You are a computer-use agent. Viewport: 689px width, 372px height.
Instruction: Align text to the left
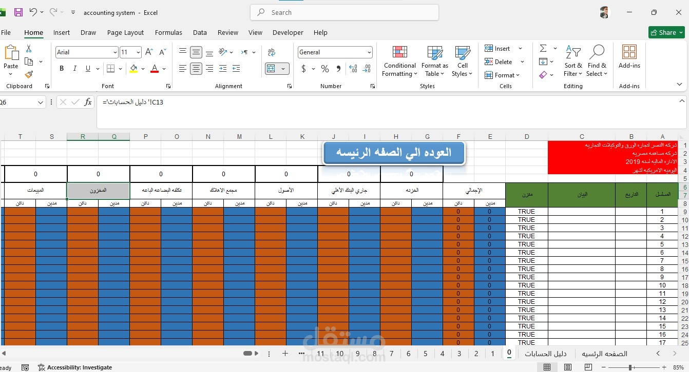(x=182, y=69)
